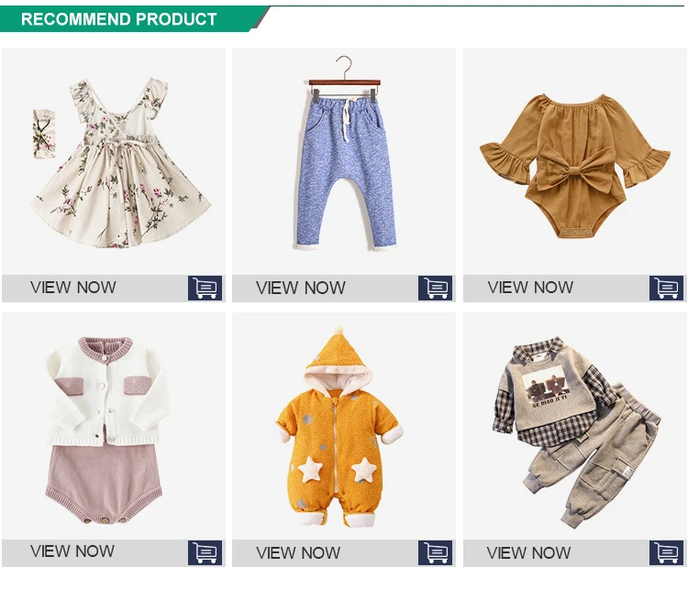This screenshot has height=589, width=688.
Task: Click the RECOMMEND PRODUCT header banner
Action: click(131, 19)
